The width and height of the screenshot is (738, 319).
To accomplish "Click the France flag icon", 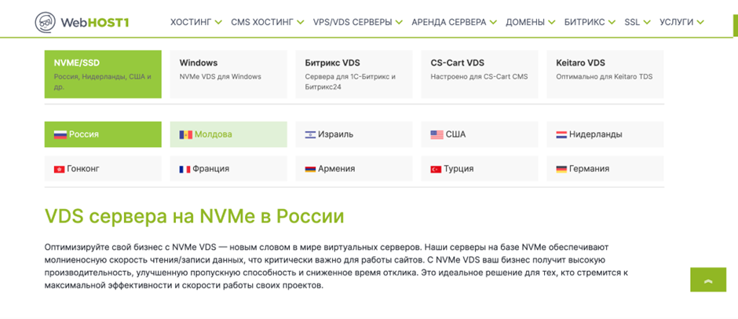I will 184,169.
